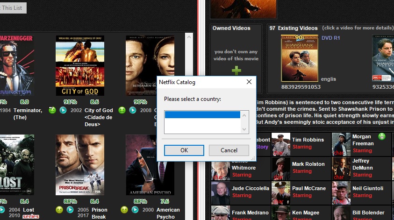This screenshot has height=220, width=394.
Task: Open the Lost series poster
Action: (x=17, y=165)
